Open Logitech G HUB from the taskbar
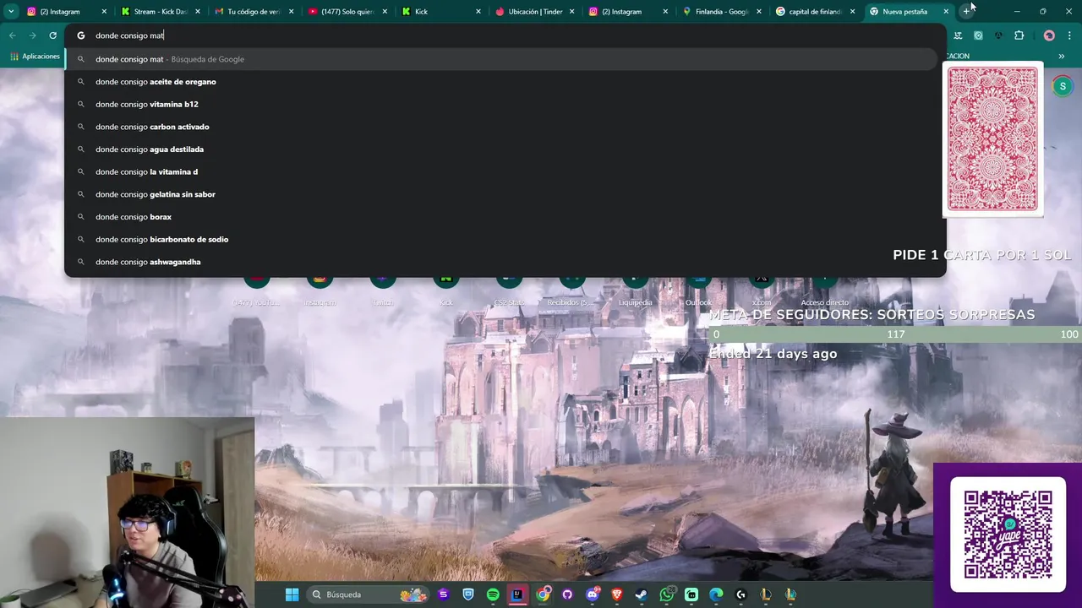 [741, 594]
